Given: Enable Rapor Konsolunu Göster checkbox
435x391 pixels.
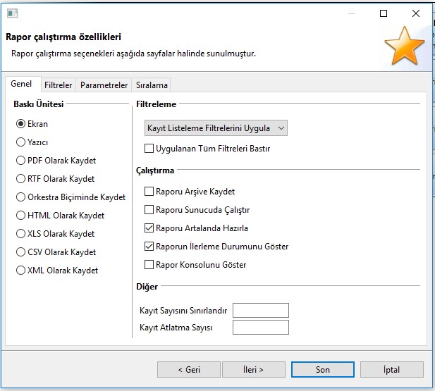Looking at the screenshot, I should (x=149, y=265).
